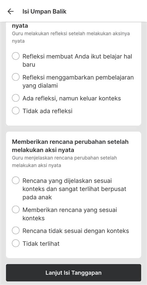Go back using the left arrow icon

[x=11, y=11]
